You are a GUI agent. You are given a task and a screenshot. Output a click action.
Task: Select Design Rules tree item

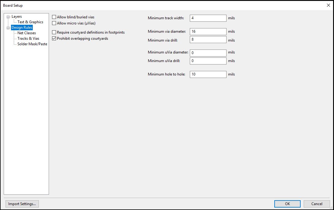coord(22,28)
